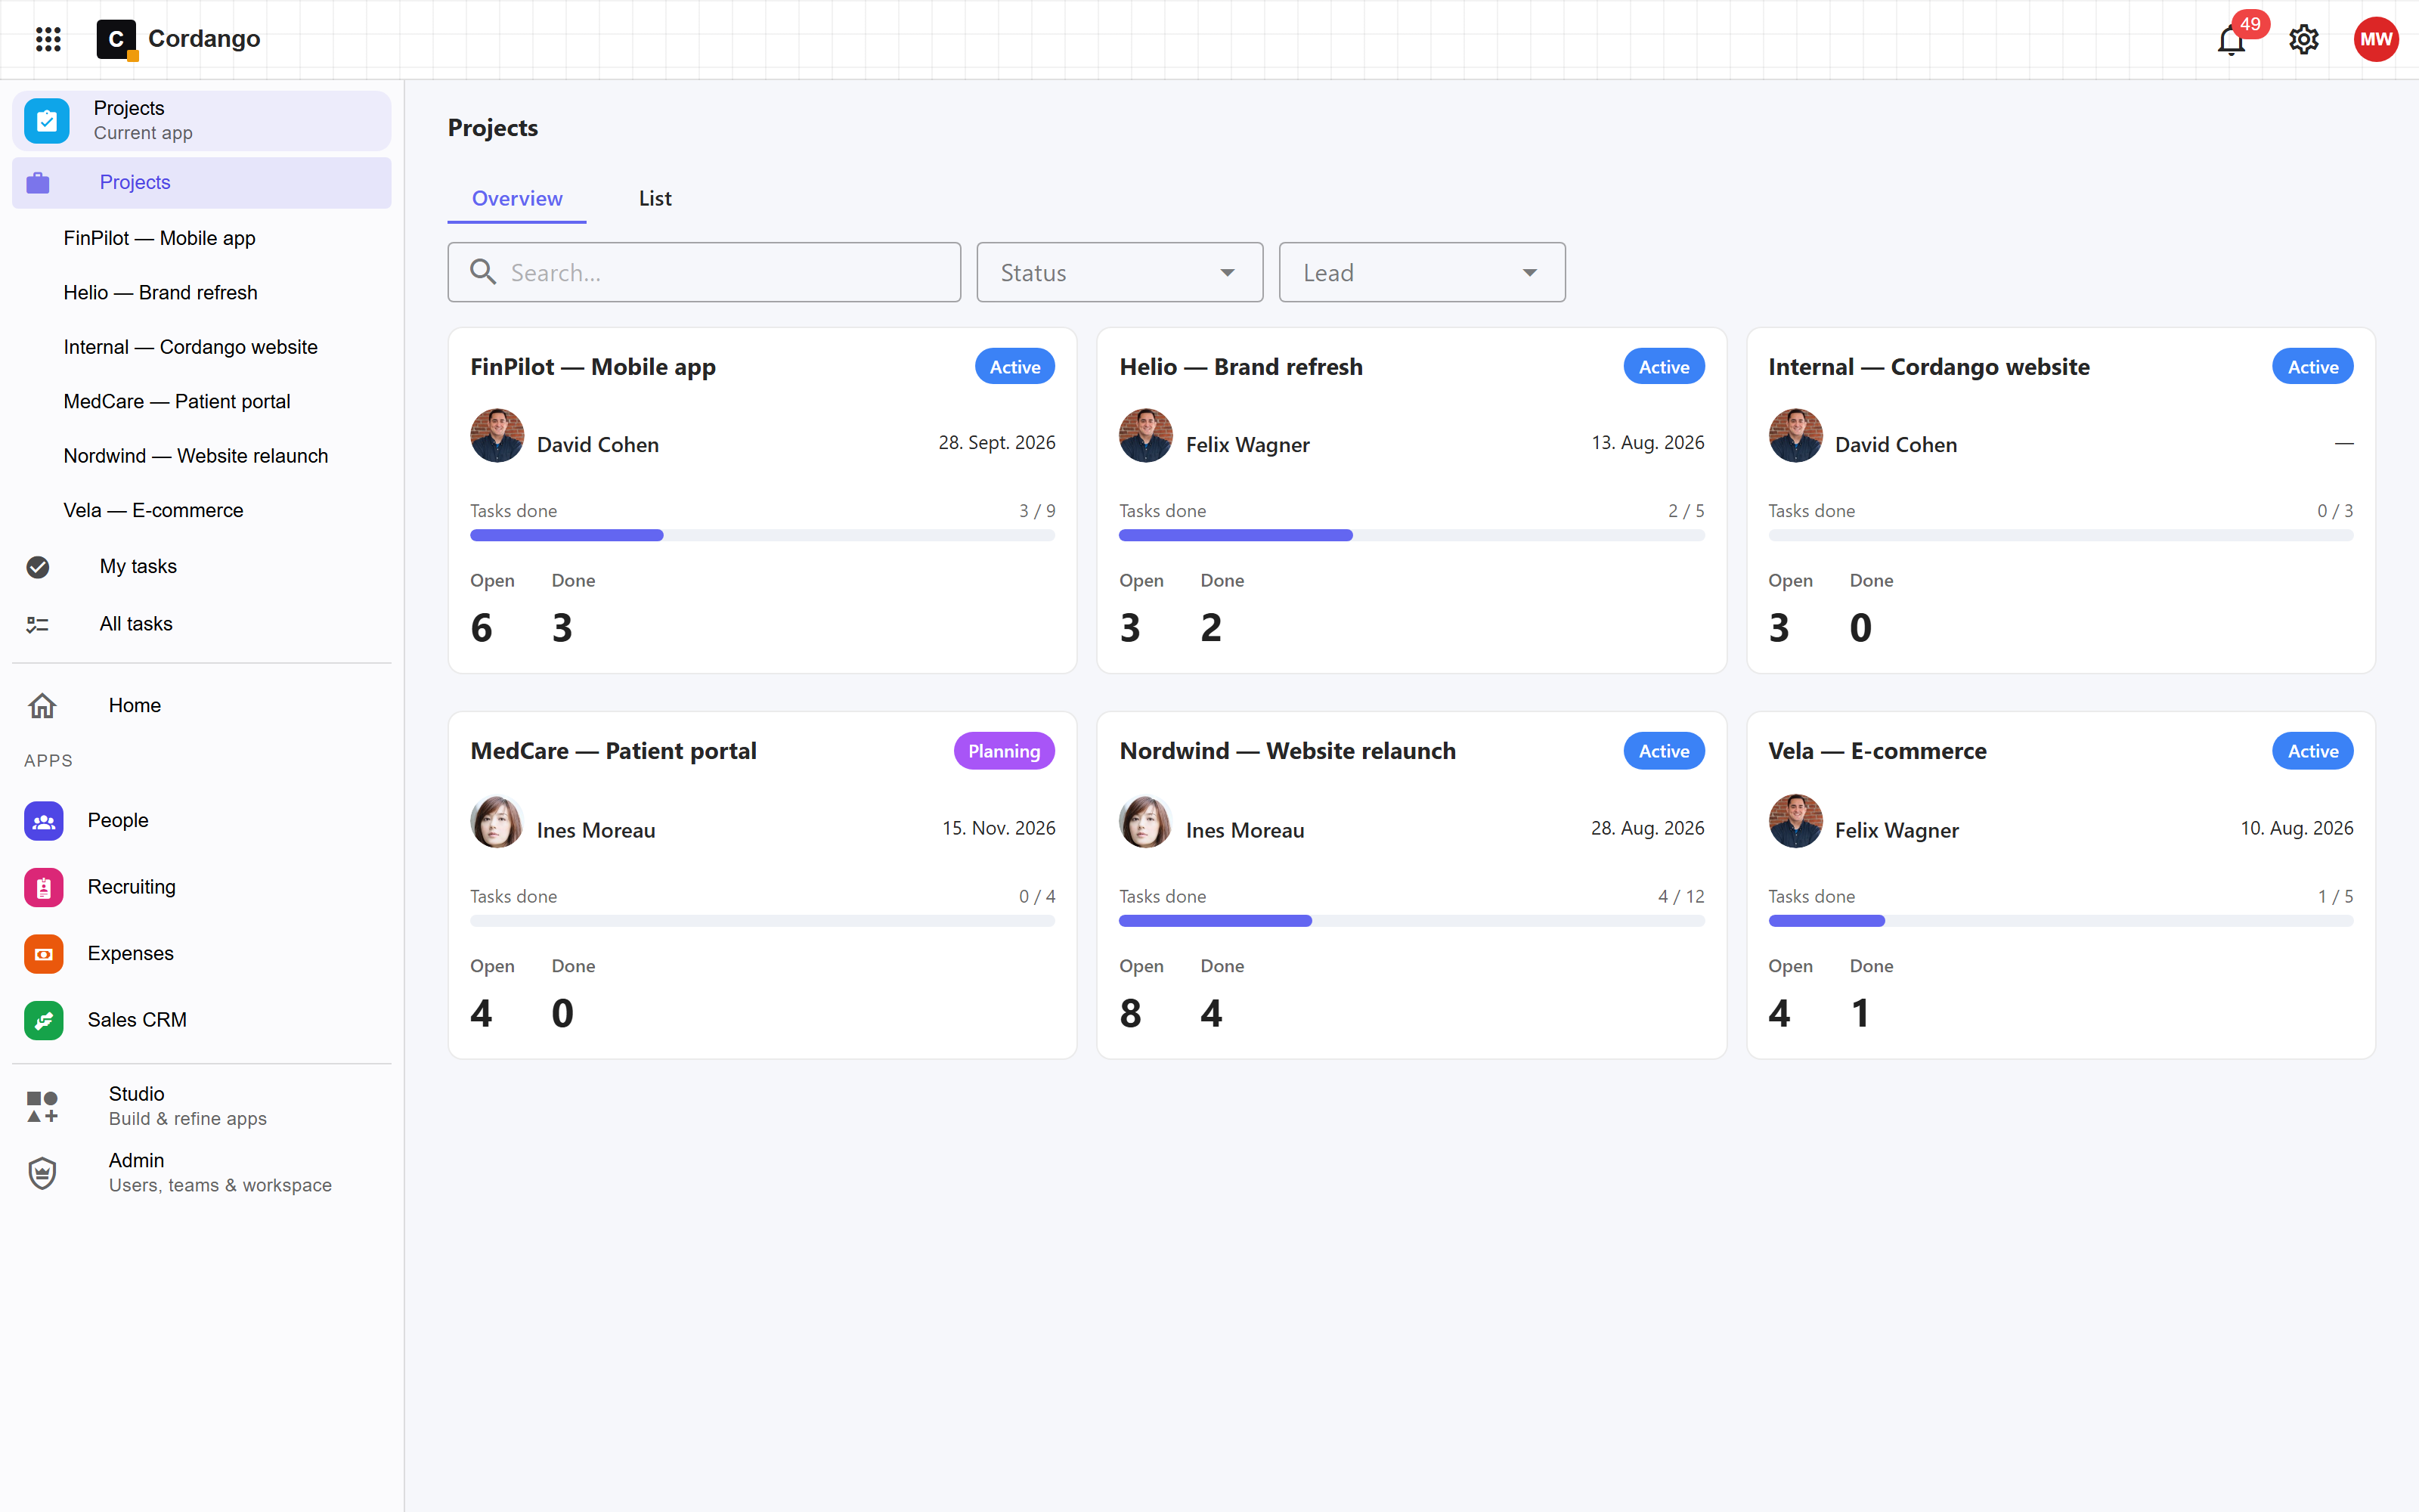Click the FinPilot tasks done progress bar
The height and width of the screenshot is (1512, 2419).
[x=763, y=536]
